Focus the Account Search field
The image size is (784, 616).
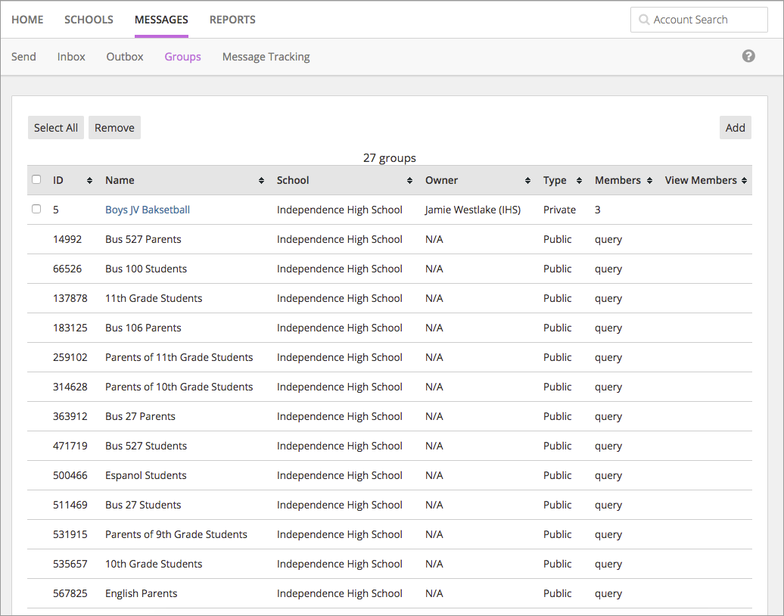pos(699,20)
